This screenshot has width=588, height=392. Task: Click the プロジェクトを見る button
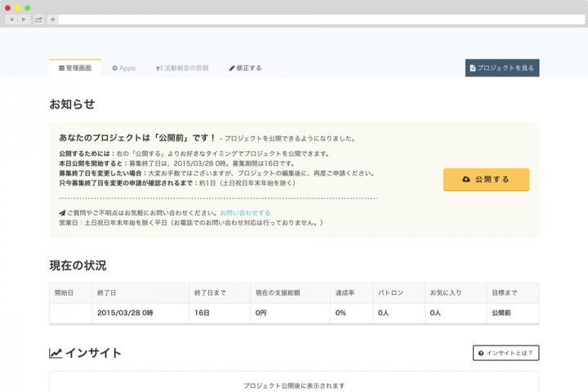coord(502,68)
